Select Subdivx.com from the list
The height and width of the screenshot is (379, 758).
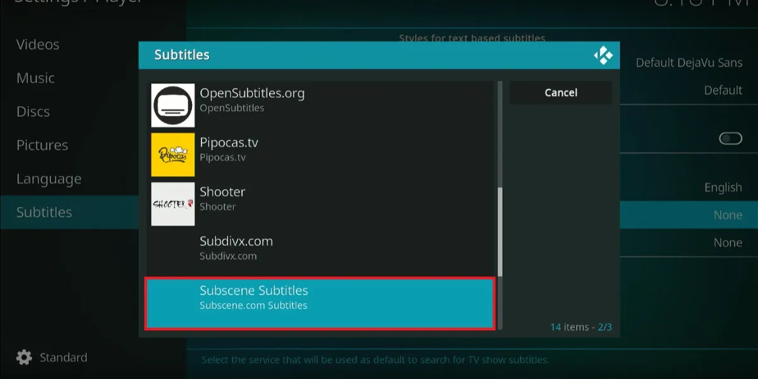point(321,253)
